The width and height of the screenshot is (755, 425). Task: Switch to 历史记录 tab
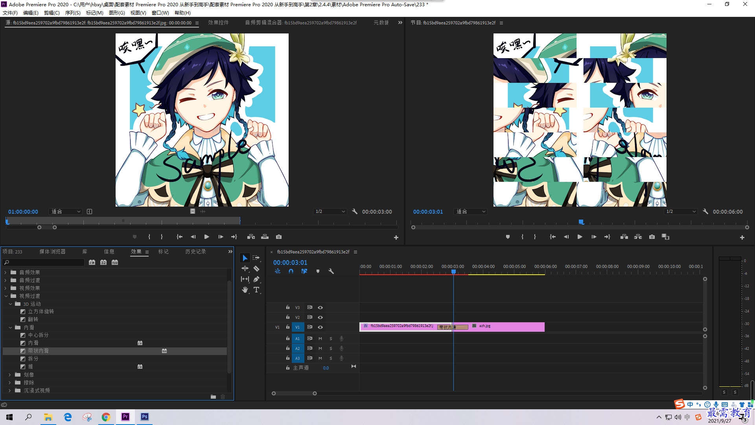pyautogui.click(x=195, y=251)
